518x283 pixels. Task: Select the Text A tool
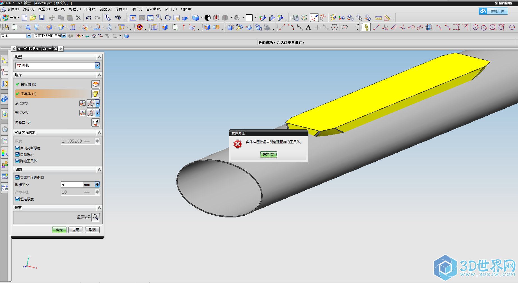coord(308,27)
